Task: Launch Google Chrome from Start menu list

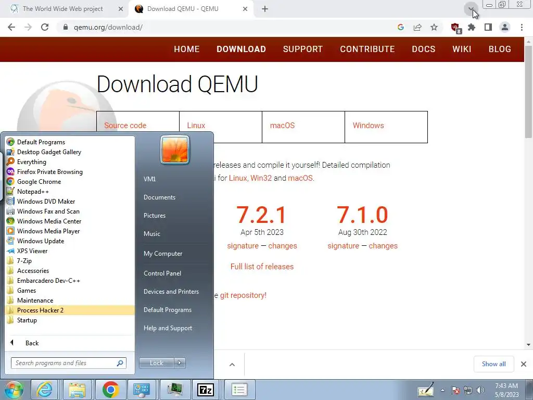Action: [34, 181]
